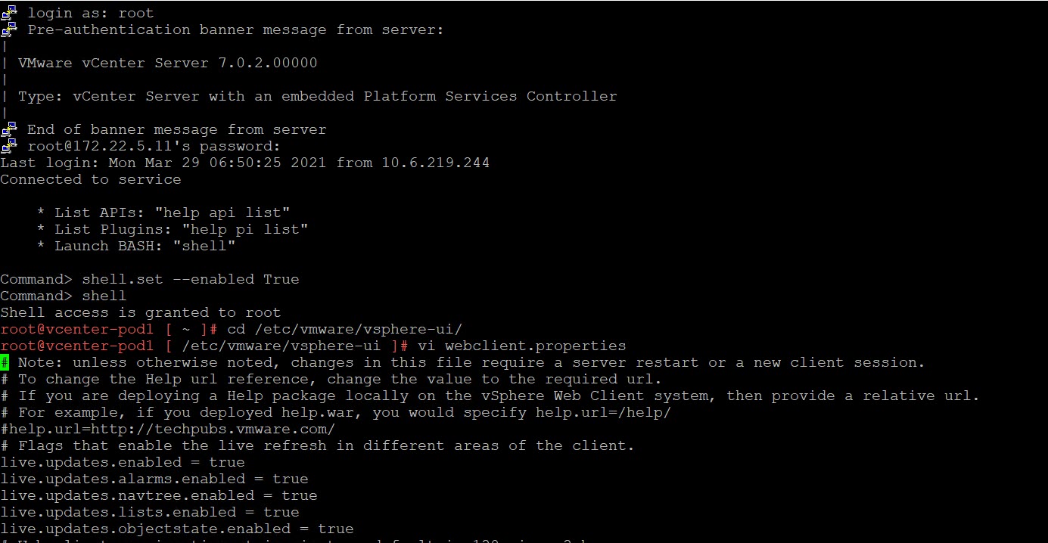Click the 'Last login' timestamp line
Viewport: 1048px width, 543px height.
(x=244, y=163)
